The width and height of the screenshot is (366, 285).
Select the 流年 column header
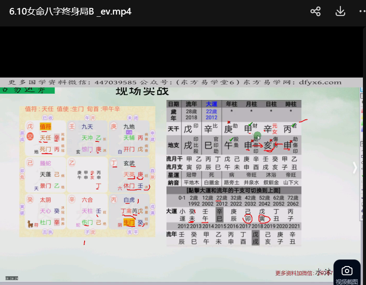click(x=192, y=104)
